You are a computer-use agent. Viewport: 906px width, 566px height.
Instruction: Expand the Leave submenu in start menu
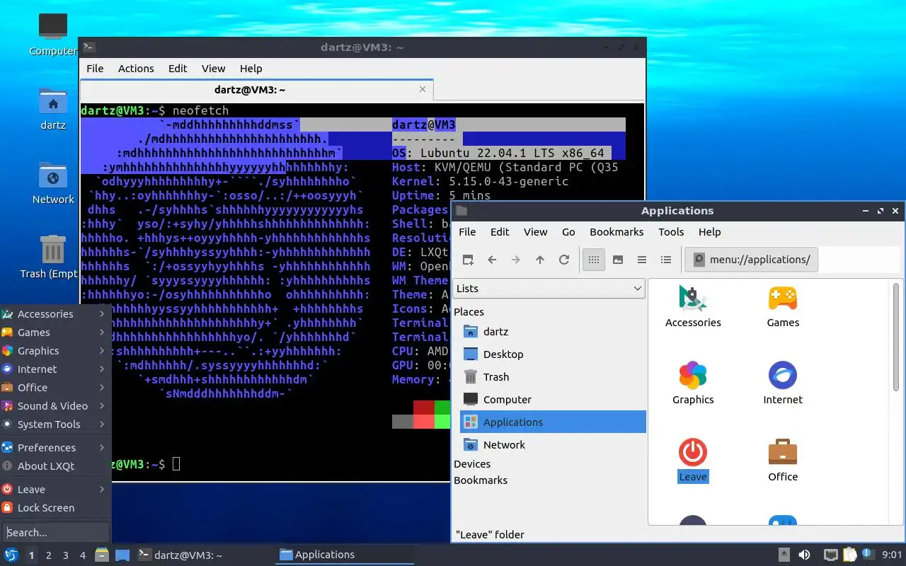55,490
